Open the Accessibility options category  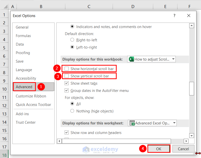point(33,78)
